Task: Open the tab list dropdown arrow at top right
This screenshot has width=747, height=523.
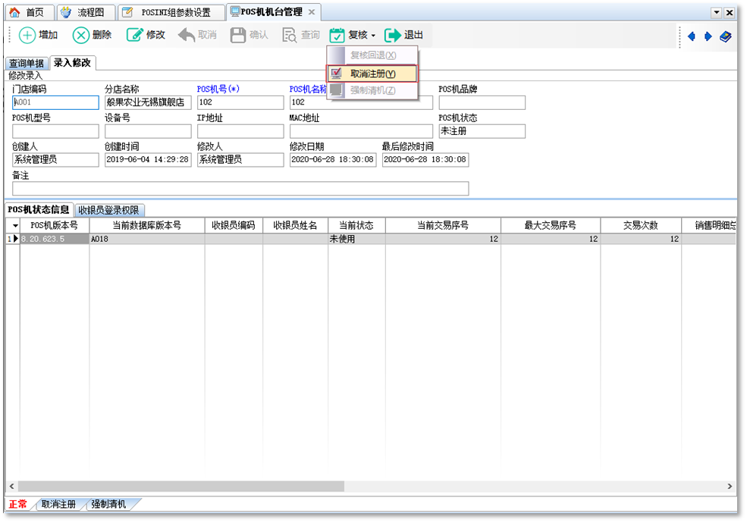Action: click(716, 13)
